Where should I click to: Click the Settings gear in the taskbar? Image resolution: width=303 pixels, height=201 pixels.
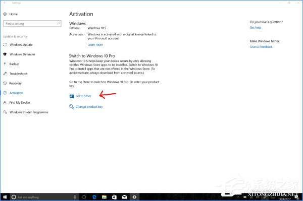click(x=134, y=197)
